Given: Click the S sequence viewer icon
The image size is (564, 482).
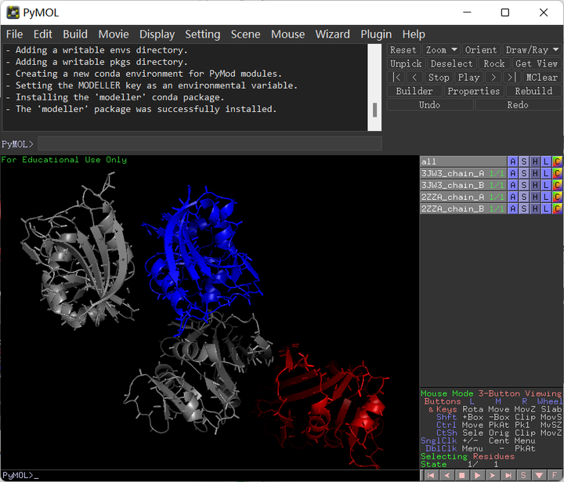Looking at the screenshot, I should (522, 475).
